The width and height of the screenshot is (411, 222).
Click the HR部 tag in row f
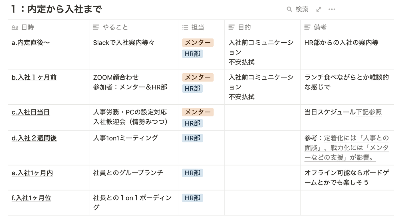pyautogui.click(x=192, y=198)
